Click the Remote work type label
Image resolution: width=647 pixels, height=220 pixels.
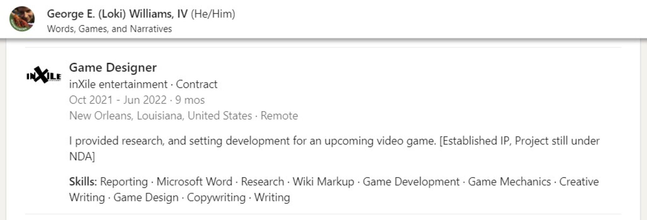279,116
